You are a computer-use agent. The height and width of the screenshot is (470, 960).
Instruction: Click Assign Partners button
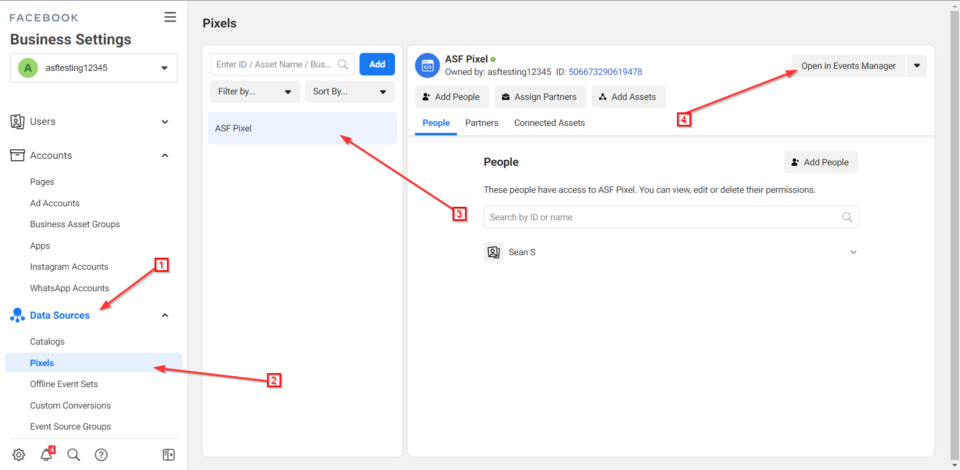click(x=539, y=97)
